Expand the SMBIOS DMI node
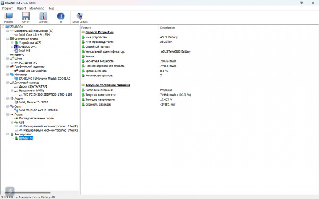 pyautogui.click(x=12, y=47)
